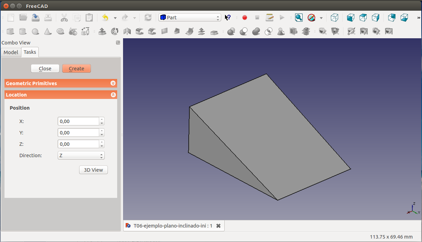Click the Box primitive tool icon

click(x=10, y=32)
